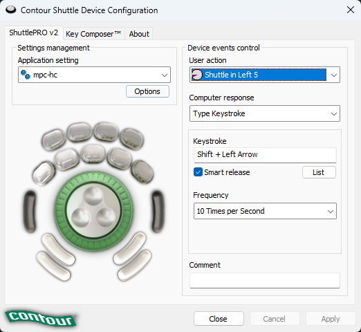Image resolution: width=361 pixels, height=332 pixels.
Task: Select the lower-left outer long white button
Action: click(x=53, y=266)
